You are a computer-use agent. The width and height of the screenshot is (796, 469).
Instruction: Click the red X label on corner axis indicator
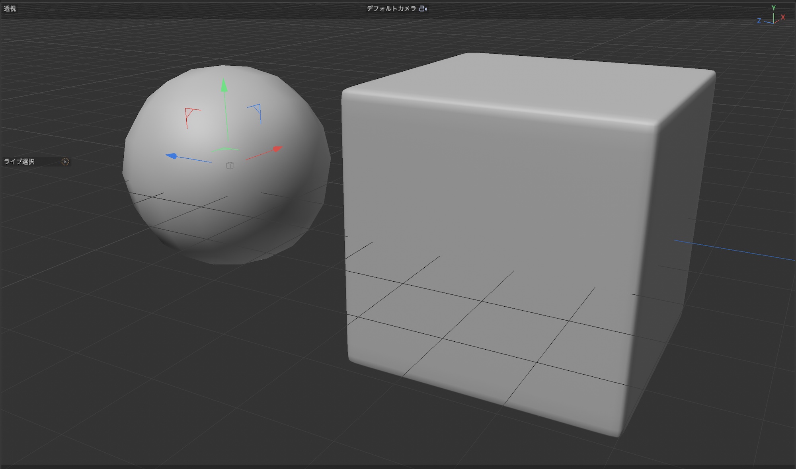point(783,17)
